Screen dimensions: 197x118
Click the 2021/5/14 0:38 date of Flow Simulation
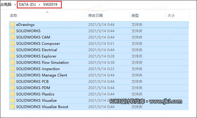coord(101,63)
